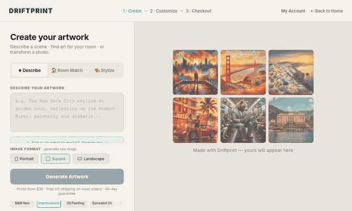The width and height of the screenshot is (352, 211).
Task: Click the square shape icon
Action: (x=48, y=159)
